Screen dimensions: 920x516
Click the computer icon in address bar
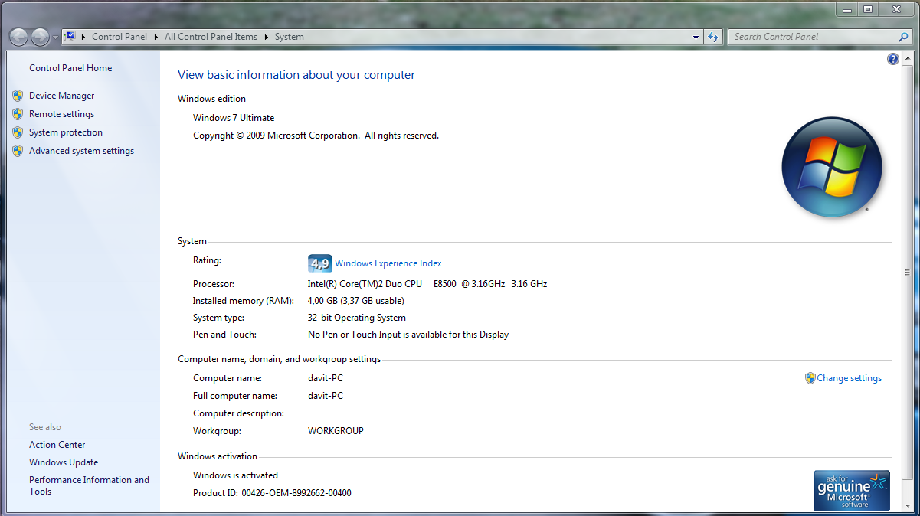point(70,37)
